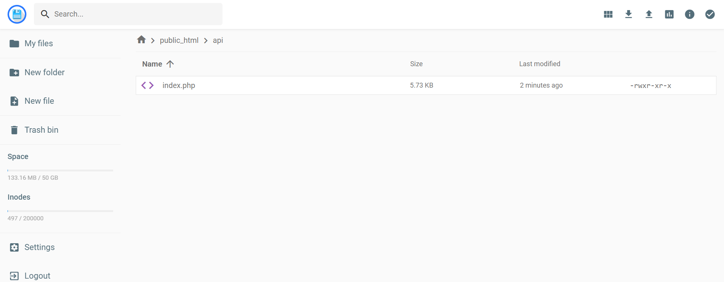Viewport: 724px width, 282px height.
Task: Select the search magnifier icon
Action: [45, 14]
